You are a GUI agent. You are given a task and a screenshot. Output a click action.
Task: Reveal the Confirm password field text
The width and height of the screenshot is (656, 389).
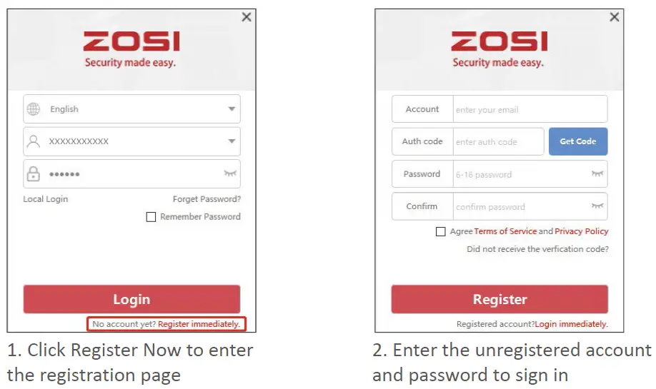[597, 206]
